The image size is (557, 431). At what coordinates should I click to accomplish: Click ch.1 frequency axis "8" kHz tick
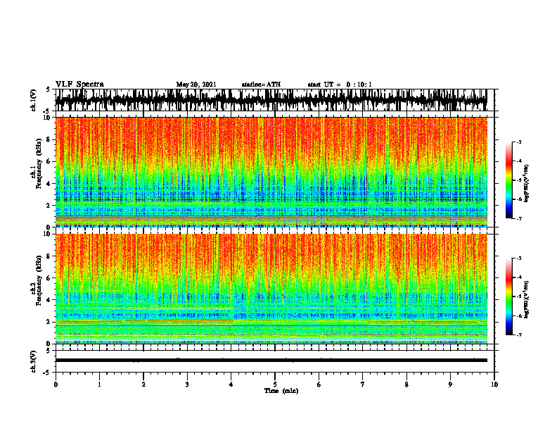tap(49, 139)
